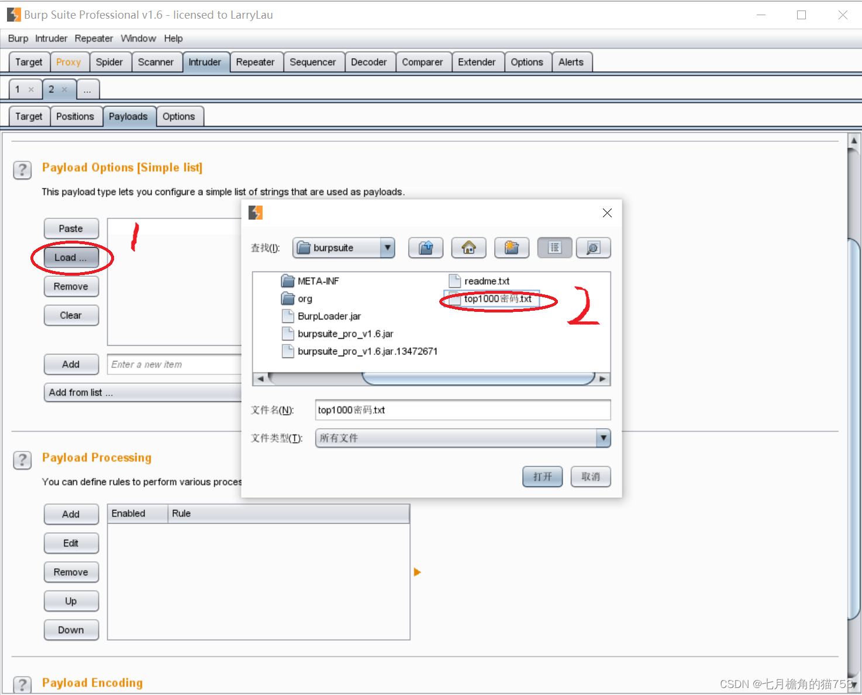862x695 pixels.
Task: Select the top1000密码.txt file
Action: pos(491,298)
